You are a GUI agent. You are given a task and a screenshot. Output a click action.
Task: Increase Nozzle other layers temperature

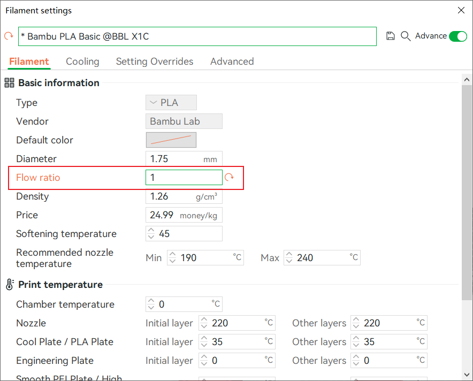pyautogui.click(x=356, y=320)
